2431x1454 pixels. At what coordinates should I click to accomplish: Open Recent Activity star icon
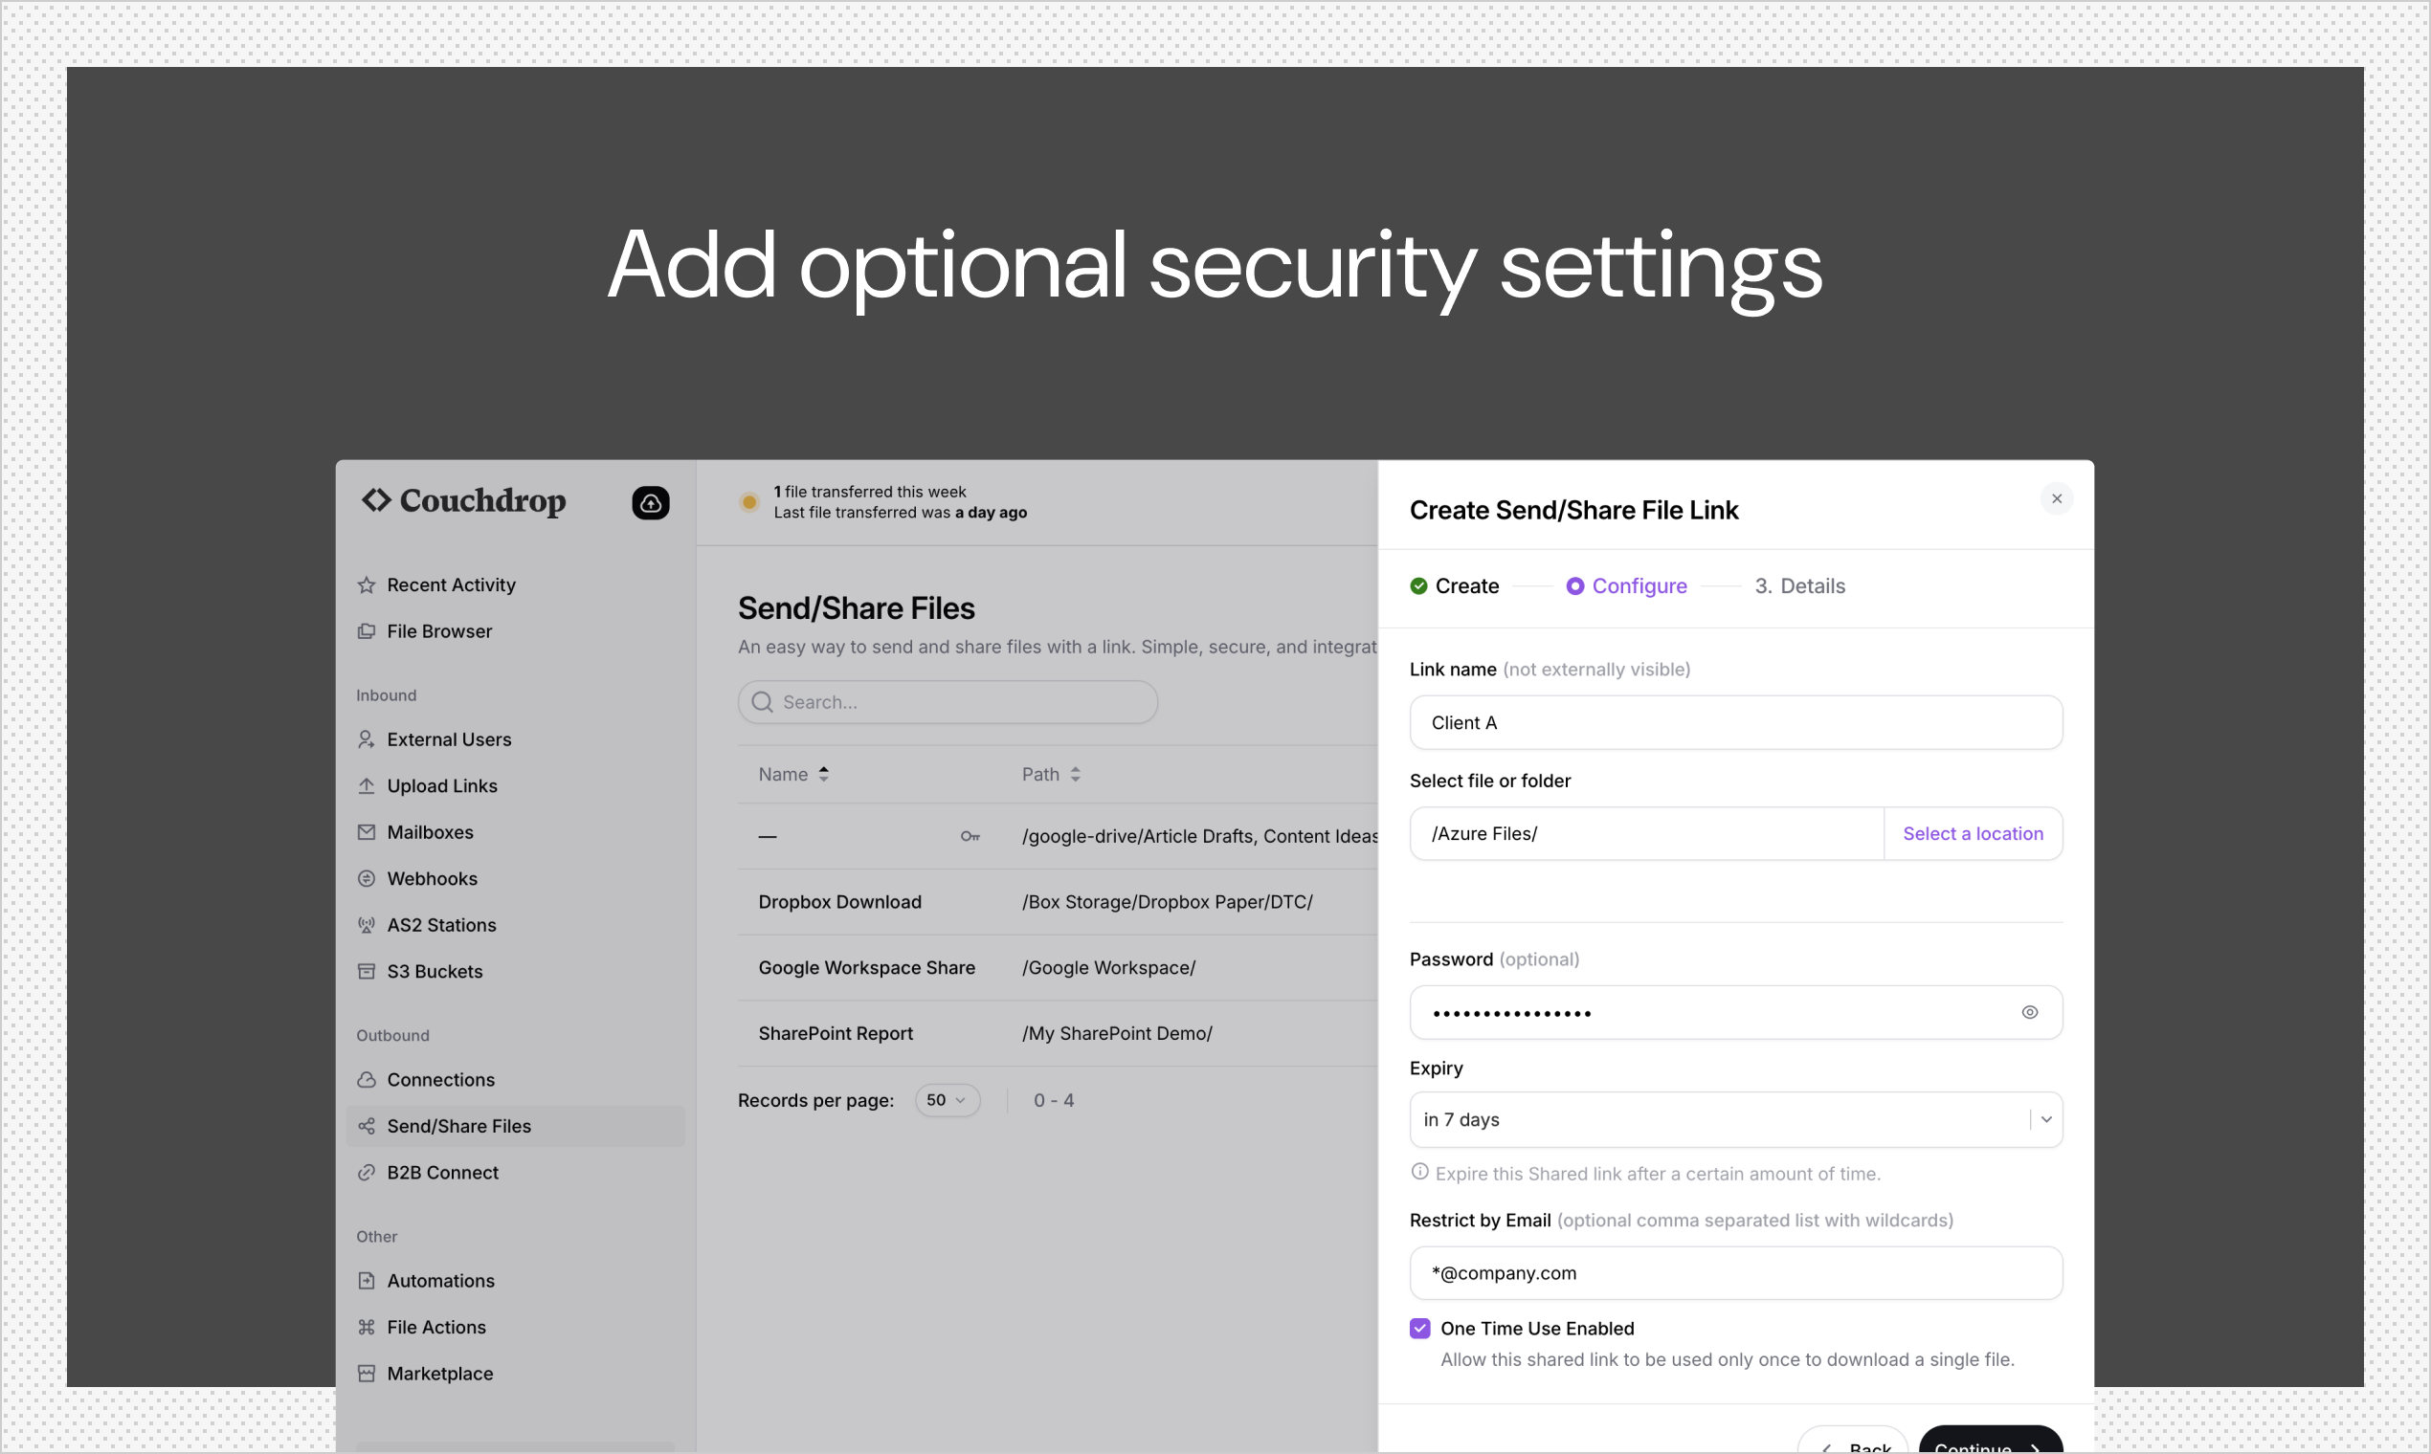(367, 584)
